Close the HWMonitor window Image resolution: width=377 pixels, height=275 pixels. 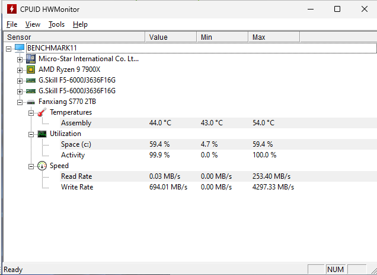(x=365, y=9)
